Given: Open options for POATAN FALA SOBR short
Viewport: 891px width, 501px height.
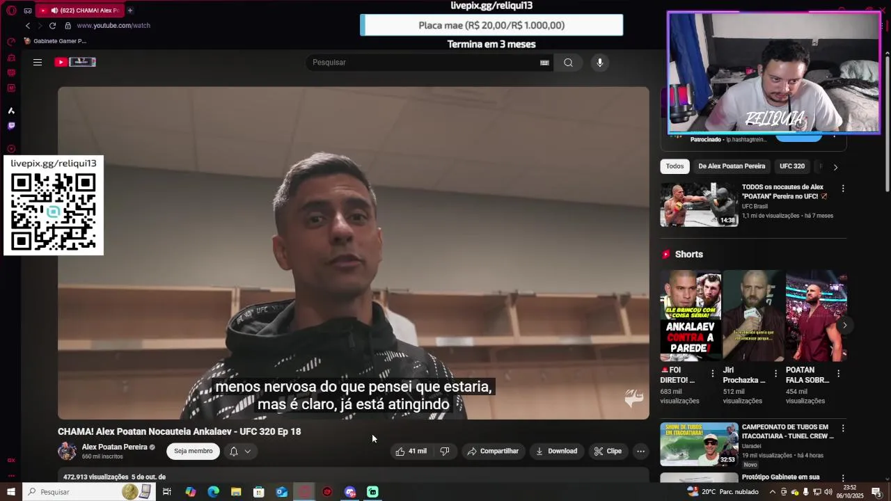Looking at the screenshot, I should pyautogui.click(x=838, y=374).
